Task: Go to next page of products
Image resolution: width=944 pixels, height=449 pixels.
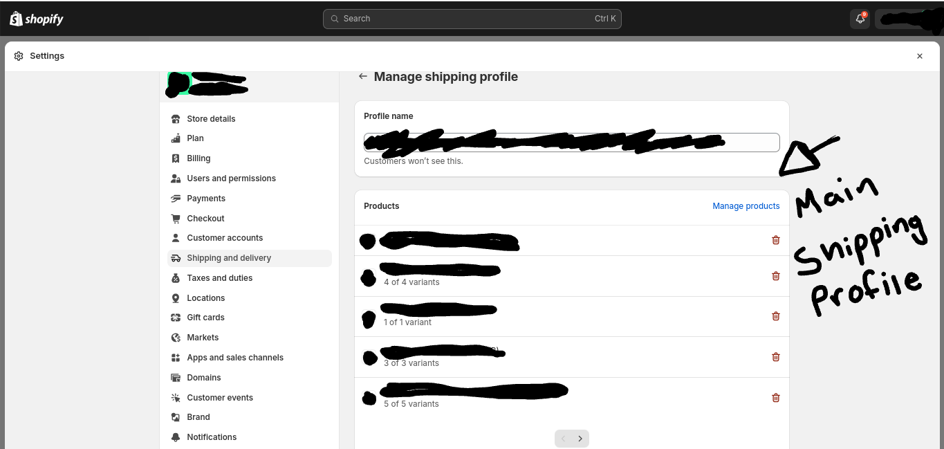Action: [580, 439]
